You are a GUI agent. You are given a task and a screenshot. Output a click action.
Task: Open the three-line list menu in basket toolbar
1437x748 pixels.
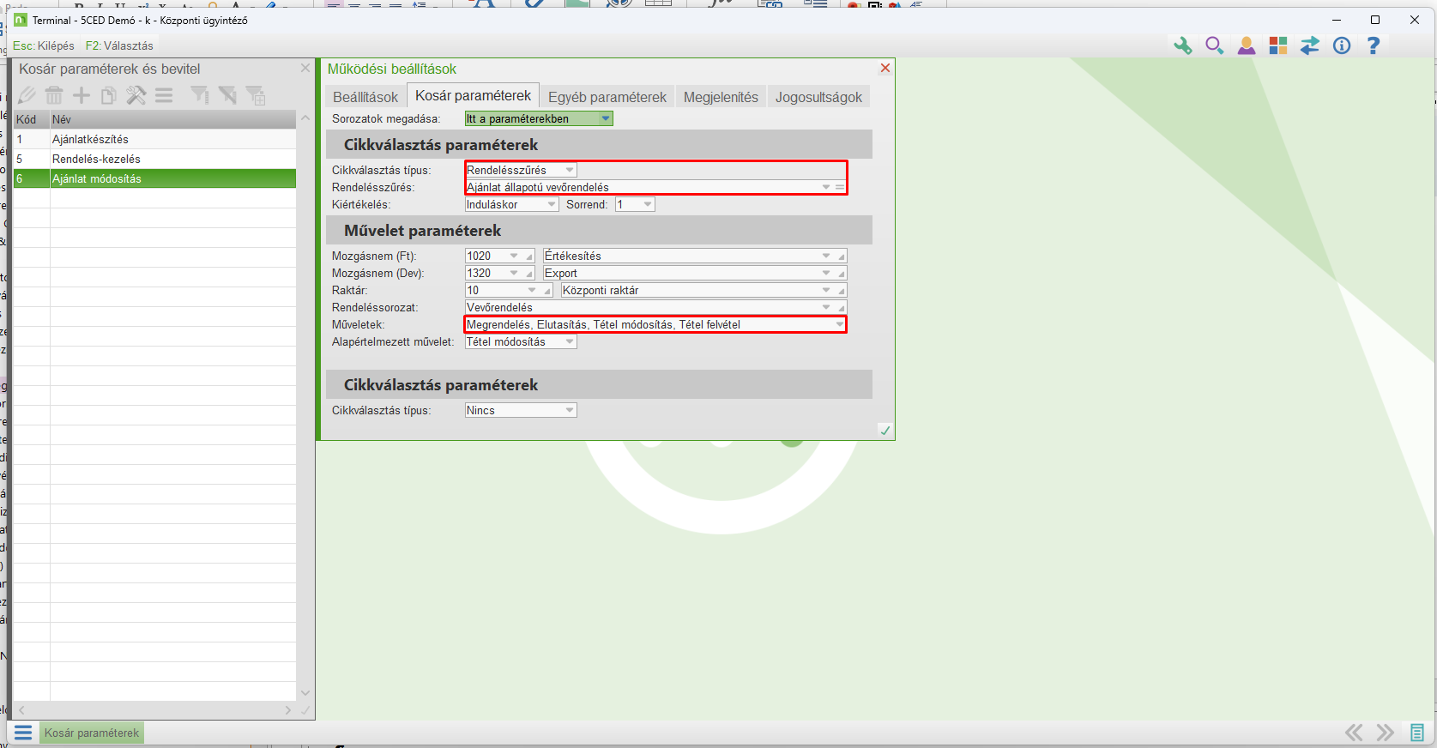pyautogui.click(x=164, y=95)
